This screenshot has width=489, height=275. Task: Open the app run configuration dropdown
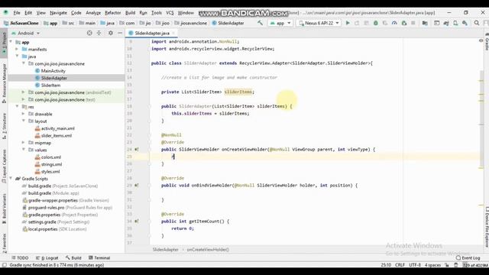[x=280, y=23]
